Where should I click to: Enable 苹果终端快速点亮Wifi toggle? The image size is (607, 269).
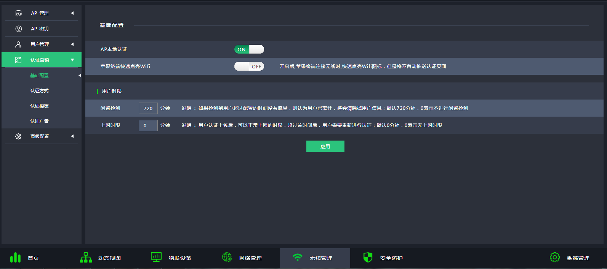pos(249,66)
